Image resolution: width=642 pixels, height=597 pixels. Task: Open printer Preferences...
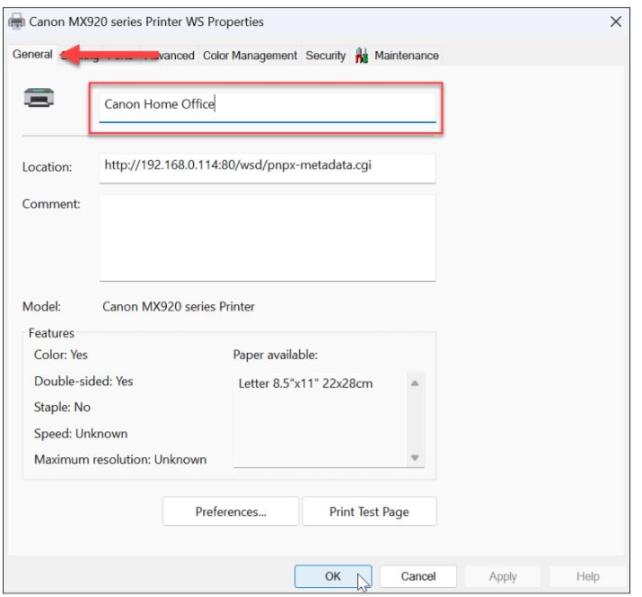(231, 512)
